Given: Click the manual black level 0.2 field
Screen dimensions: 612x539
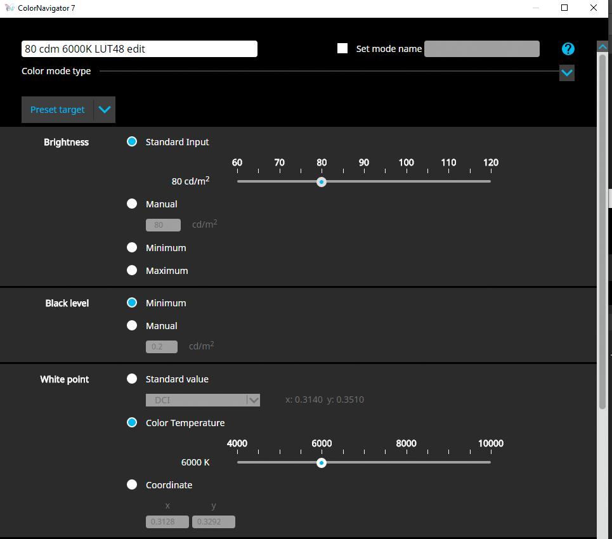Looking at the screenshot, I should pos(162,347).
